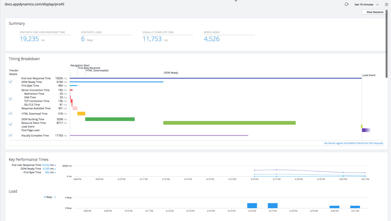Click the End User Response Time timeline bar

click(216, 78)
